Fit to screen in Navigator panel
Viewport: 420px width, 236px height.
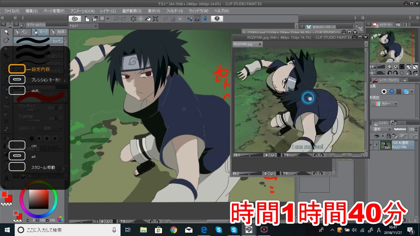pos(402,67)
